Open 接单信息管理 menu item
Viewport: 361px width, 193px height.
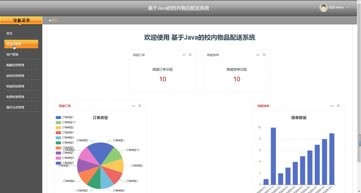tap(21, 76)
